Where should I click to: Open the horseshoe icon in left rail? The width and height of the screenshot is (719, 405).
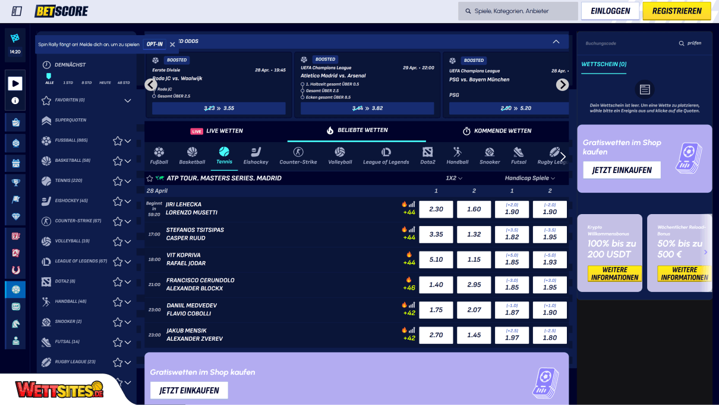pyautogui.click(x=15, y=269)
